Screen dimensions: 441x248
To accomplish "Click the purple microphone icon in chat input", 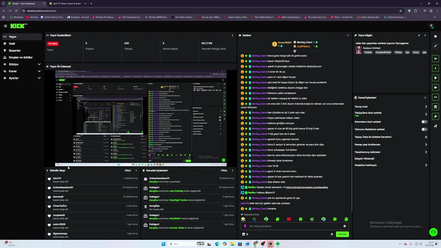I will point(245,226).
